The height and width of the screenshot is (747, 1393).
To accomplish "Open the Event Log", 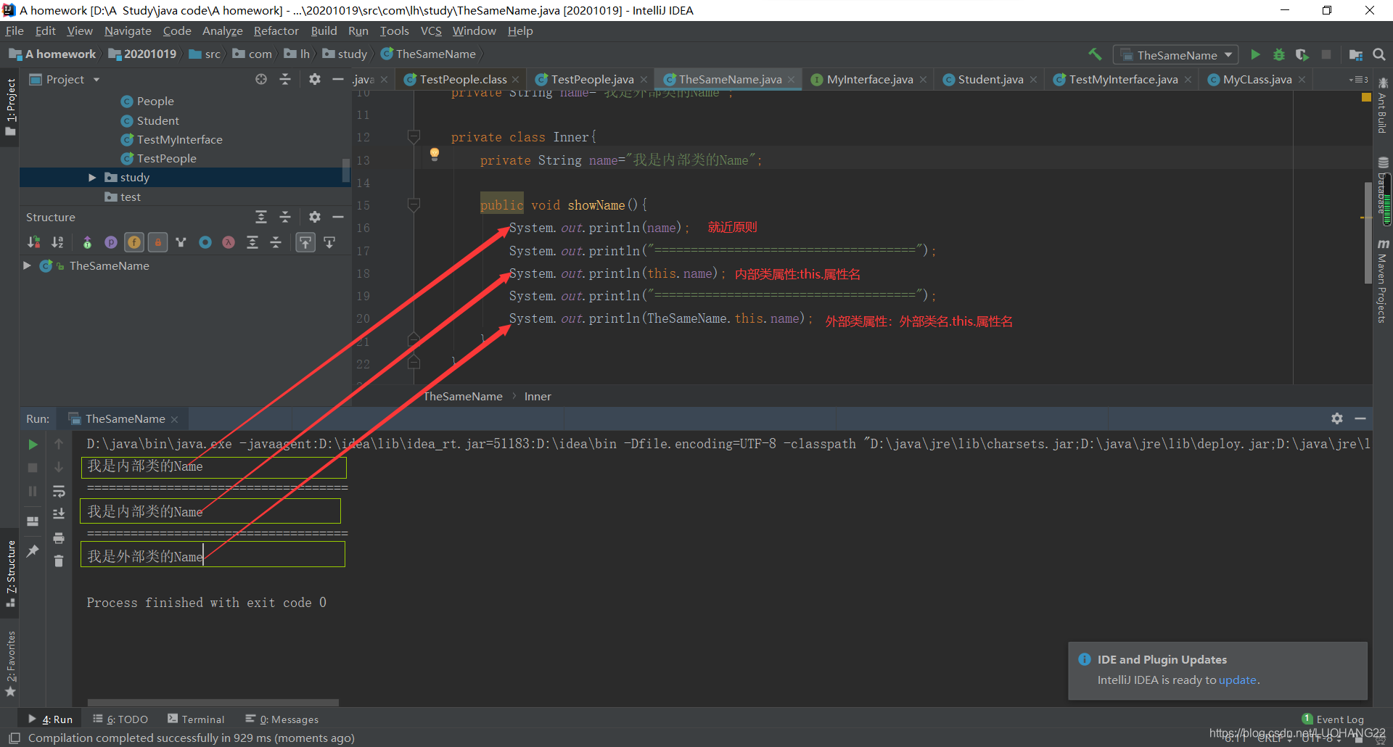I will click(x=1333, y=719).
